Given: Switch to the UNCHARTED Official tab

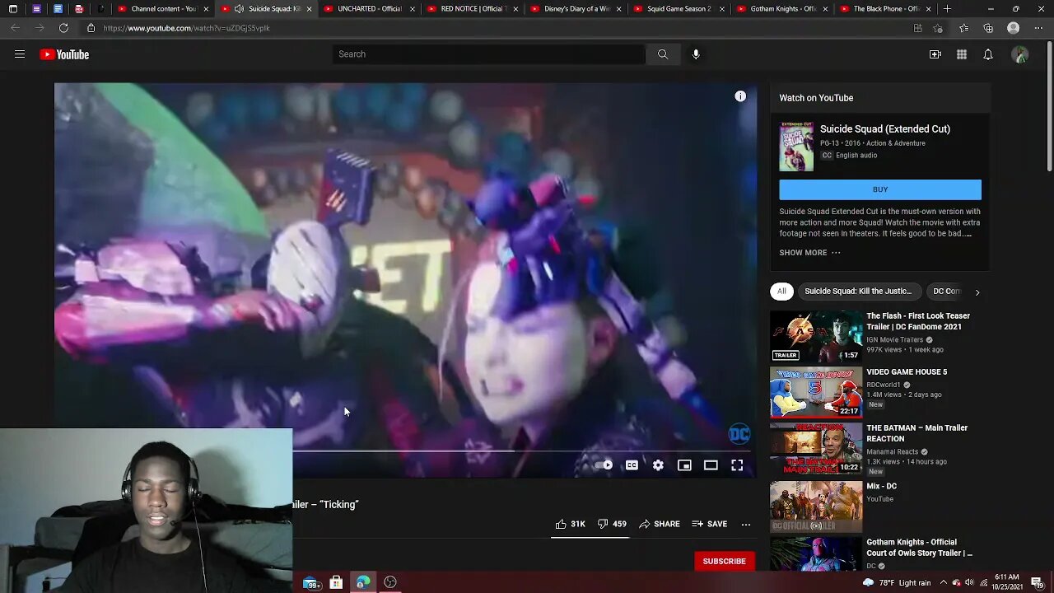Looking at the screenshot, I should pyautogui.click(x=369, y=9).
